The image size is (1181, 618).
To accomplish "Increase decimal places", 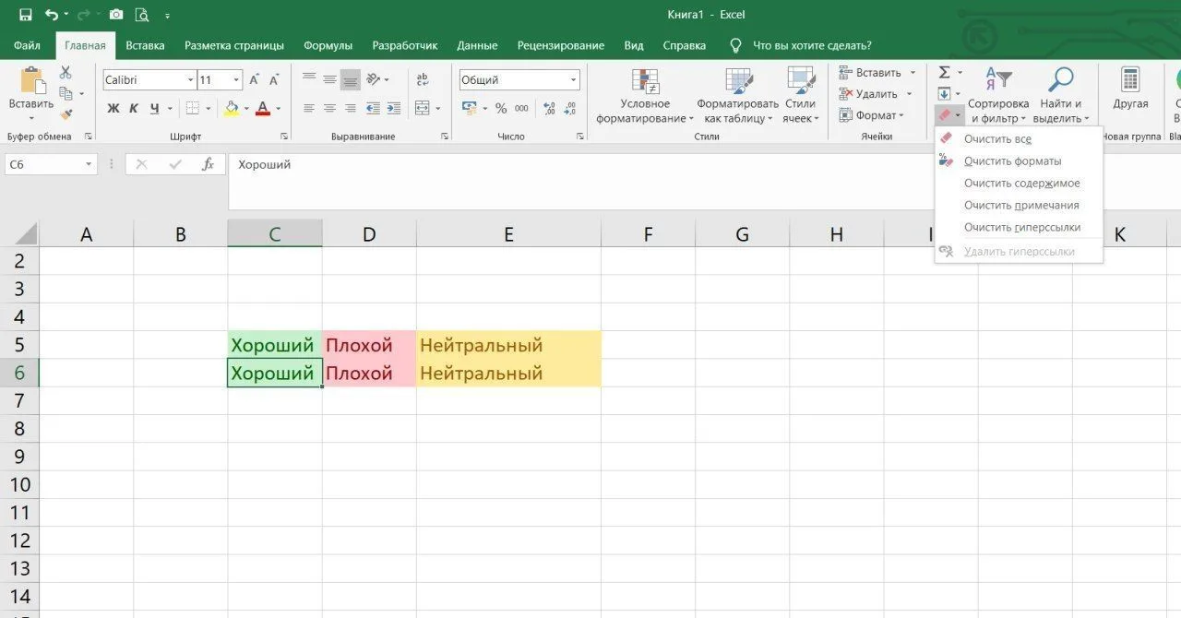I will tap(550, 108).
